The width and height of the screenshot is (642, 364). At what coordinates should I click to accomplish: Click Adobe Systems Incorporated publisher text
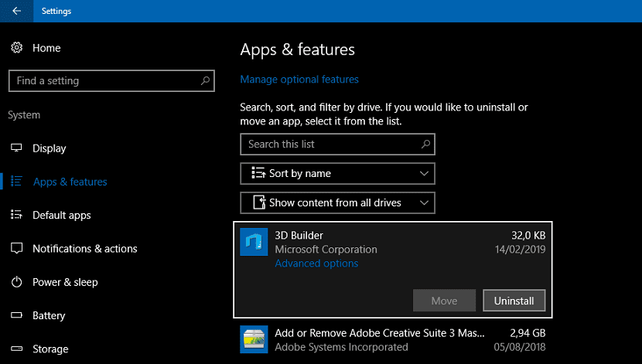coord(341,347)
